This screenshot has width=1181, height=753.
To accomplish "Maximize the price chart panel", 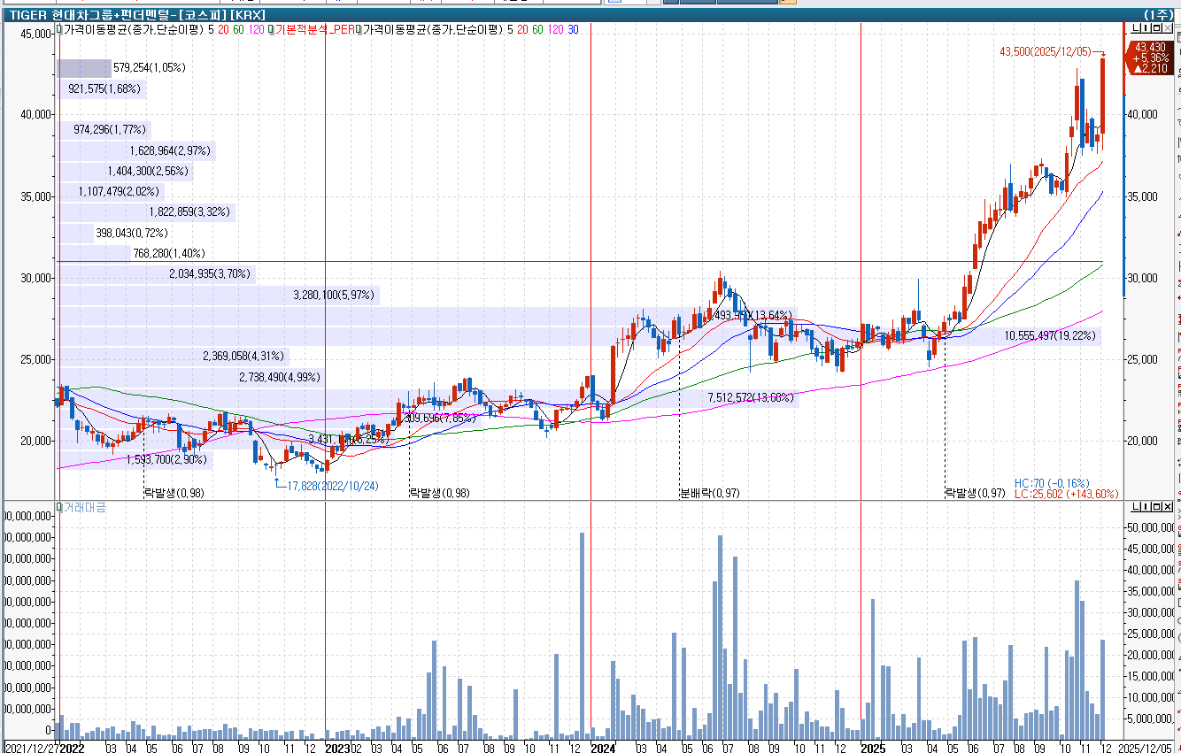I will pos(1156,28).
